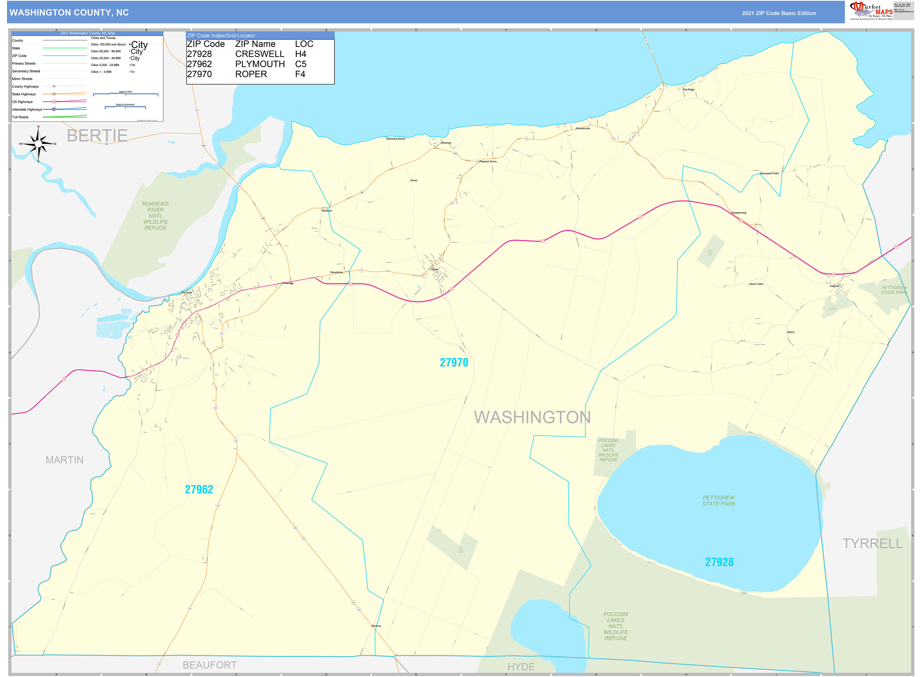
Task: Click the mapsales@MarketMAPS.com email text
Action: pos(904,12)
